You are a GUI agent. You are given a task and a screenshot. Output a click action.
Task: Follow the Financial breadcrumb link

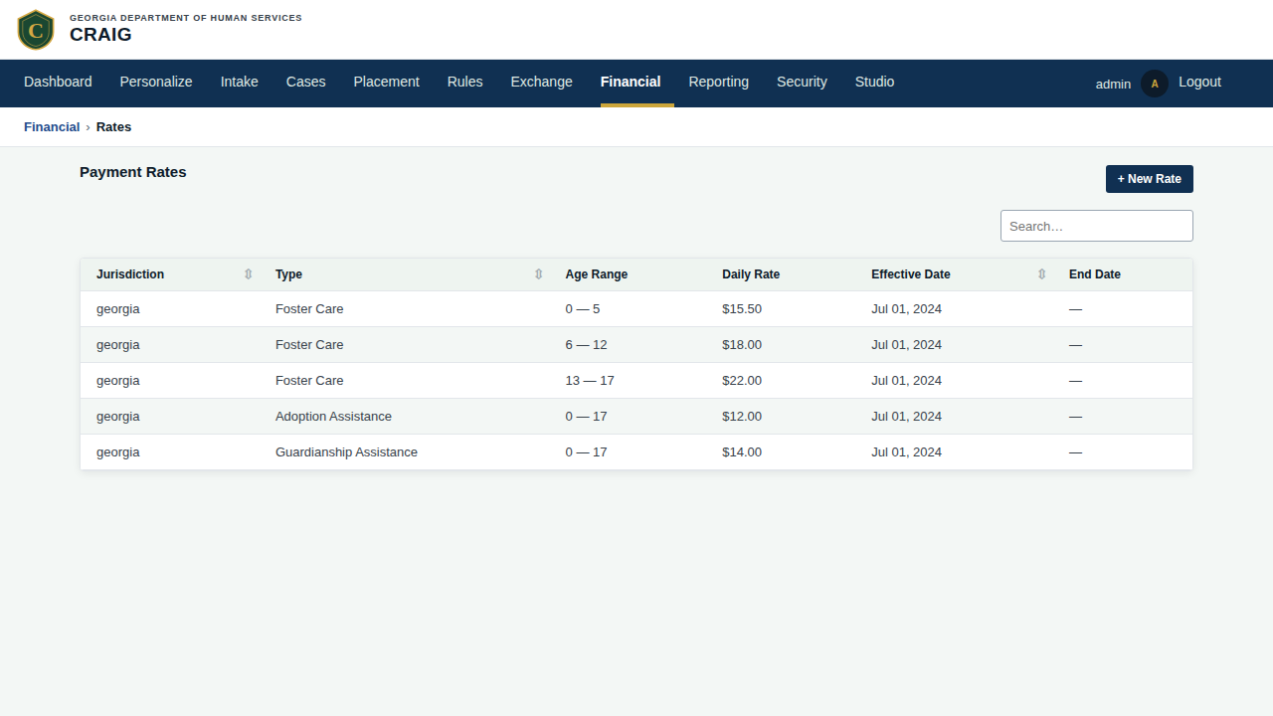click(x=52, y=126)
